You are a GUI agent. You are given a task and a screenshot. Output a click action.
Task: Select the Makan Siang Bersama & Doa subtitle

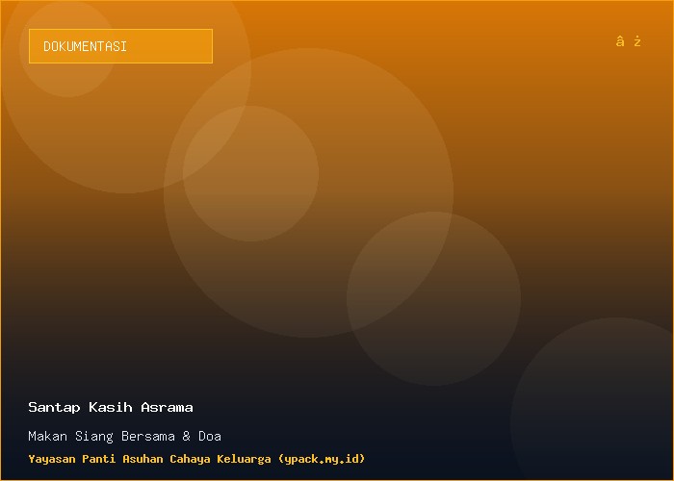(x=124, y=437)
